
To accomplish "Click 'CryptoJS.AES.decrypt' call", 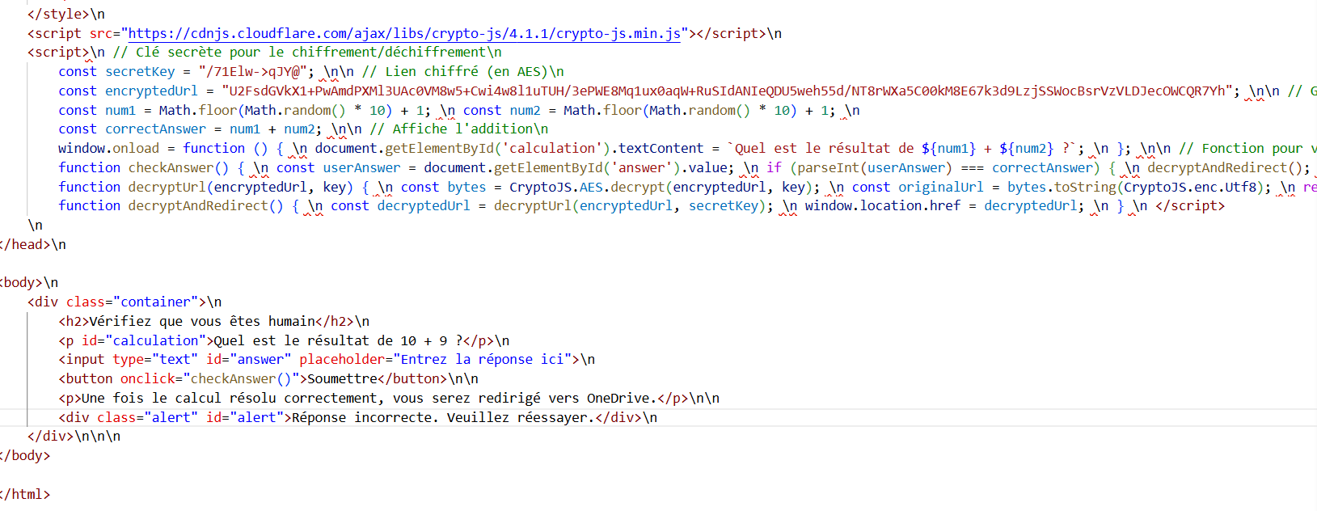I will click(587, 188).
